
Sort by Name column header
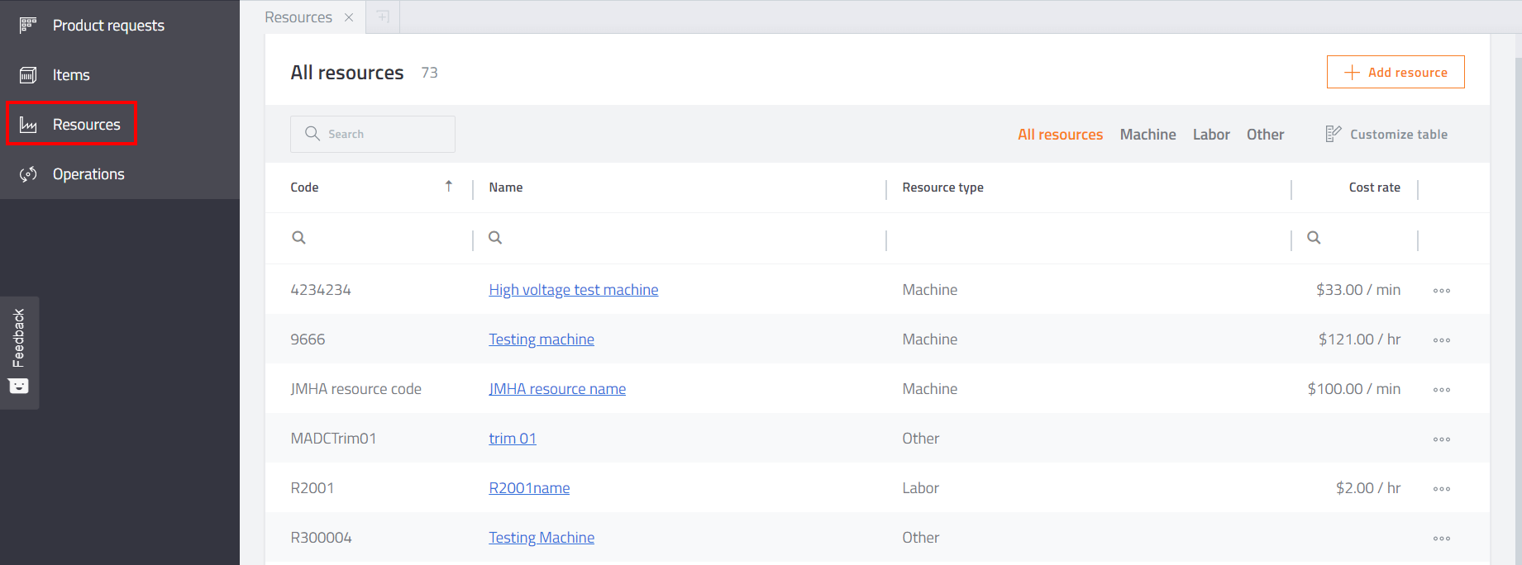505,188
